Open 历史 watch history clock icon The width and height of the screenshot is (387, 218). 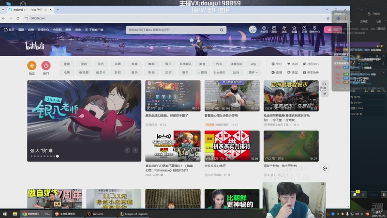pos(304,30)
